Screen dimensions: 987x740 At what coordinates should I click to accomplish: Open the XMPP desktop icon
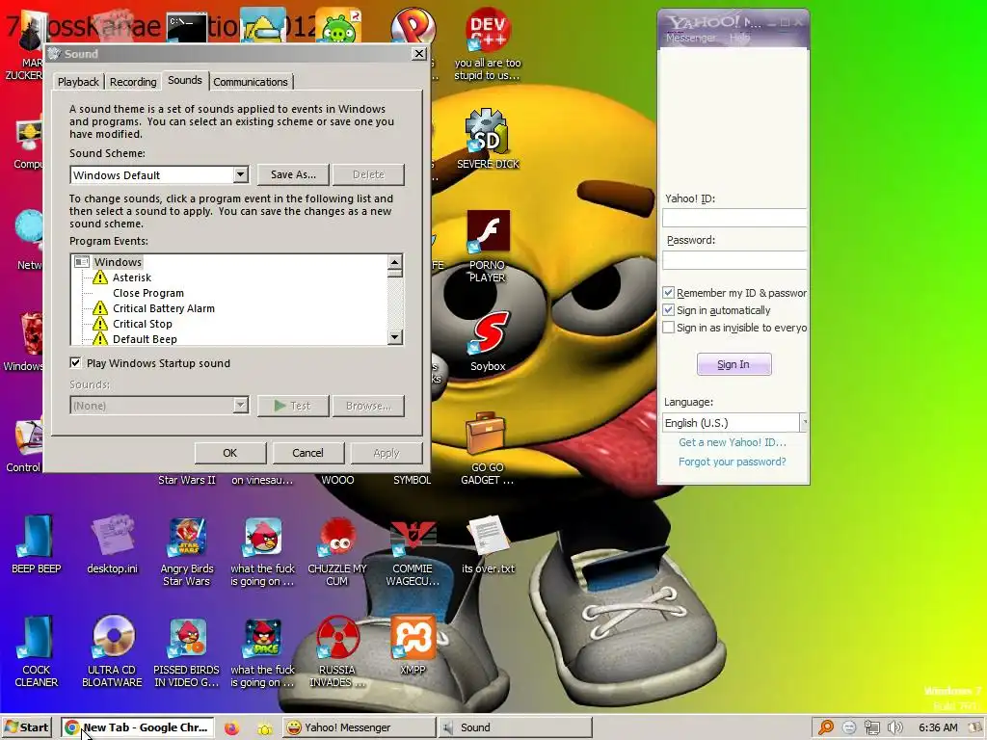pos(413,637)
